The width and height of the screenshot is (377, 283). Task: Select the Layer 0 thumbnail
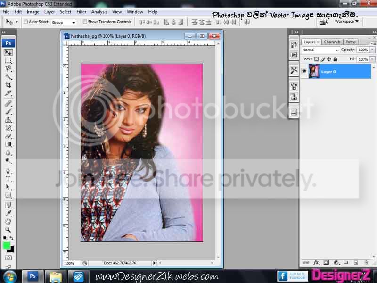coord(314,71)
